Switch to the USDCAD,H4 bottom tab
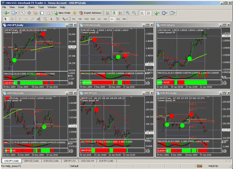The width and height of the screenshot is (233, 169). click(87, 161)
